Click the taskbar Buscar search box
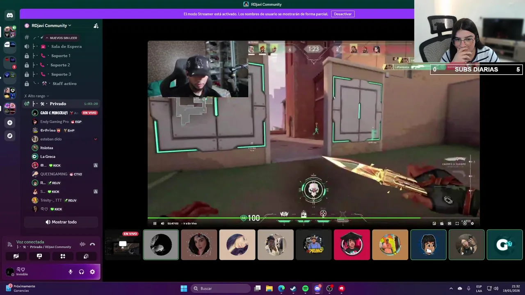Screen dimensions: 525x295 tap(221, 288)
